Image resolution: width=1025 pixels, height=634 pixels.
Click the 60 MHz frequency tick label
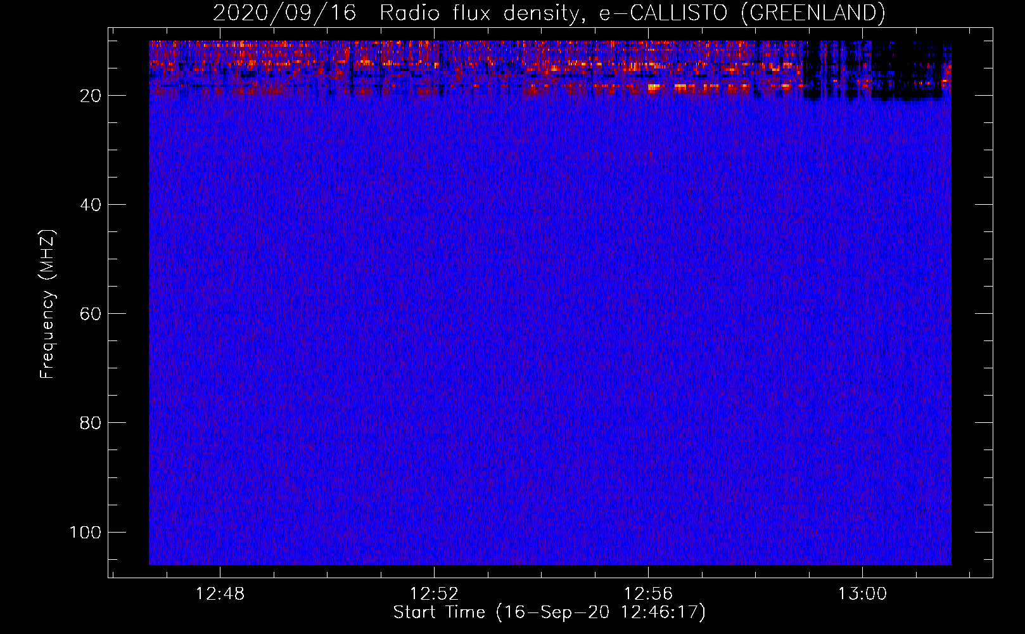(91, 314)
